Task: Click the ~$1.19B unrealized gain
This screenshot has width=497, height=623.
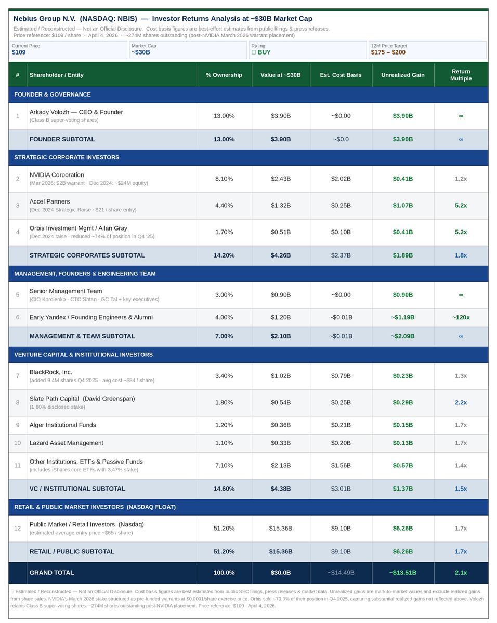Action: 403,317
